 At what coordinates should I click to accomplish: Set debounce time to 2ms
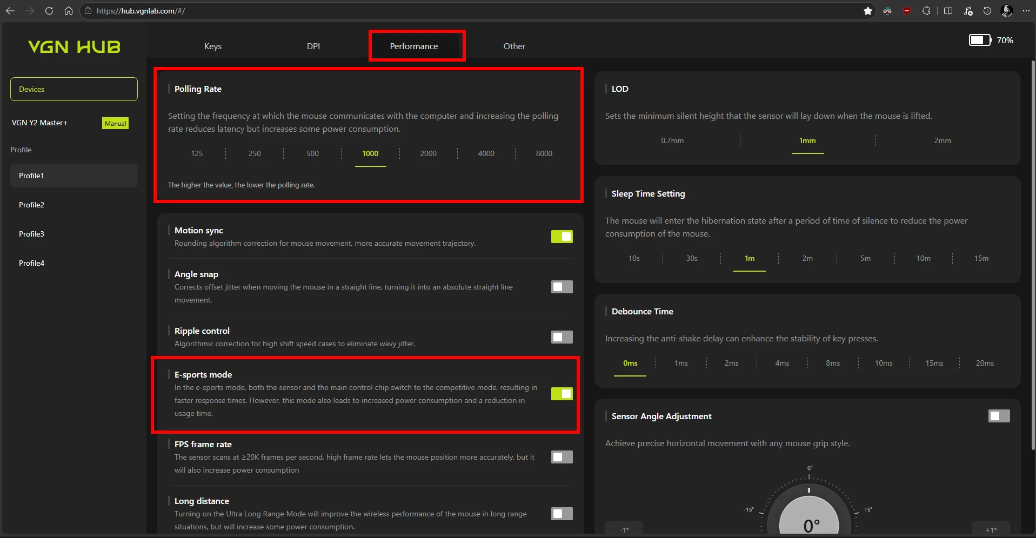(731, 363)
